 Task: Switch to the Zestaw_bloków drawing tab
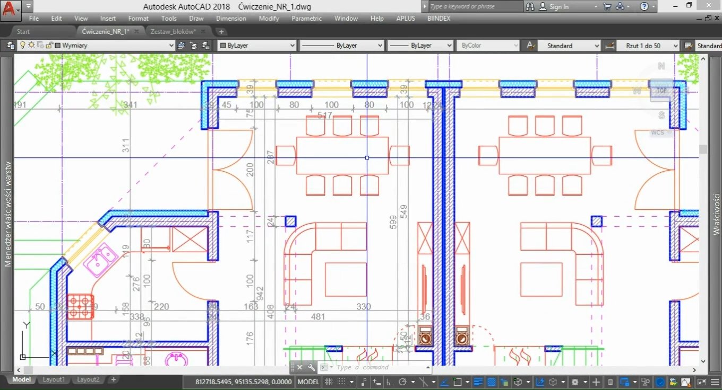click(173, 32)
